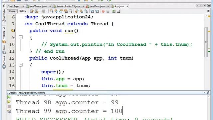This screenshot has height=120, width=213.
Task: Click Stop Macro Recording icon
Action: coord(108,11)
